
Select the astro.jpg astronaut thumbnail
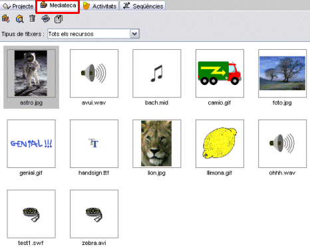[31, 73]
